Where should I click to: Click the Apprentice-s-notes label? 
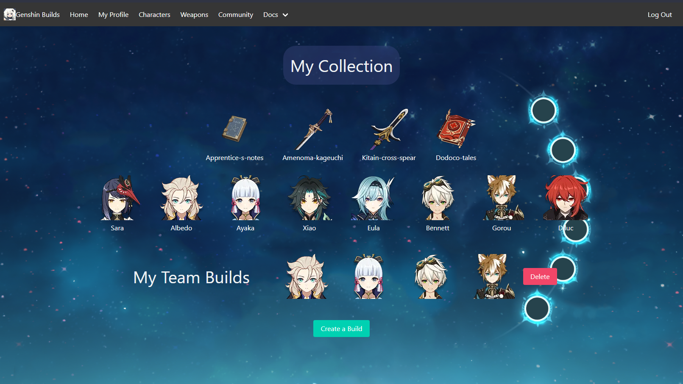[234, 157]
